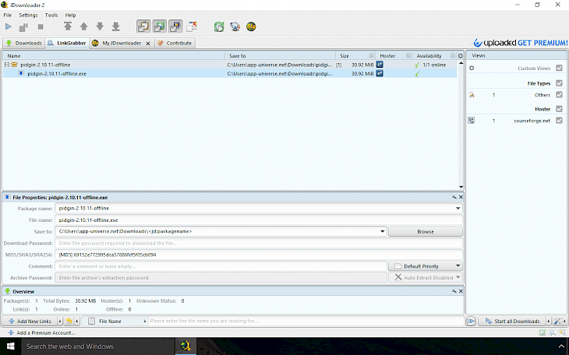The image size is (569, 355).
Task: Click the yellow undo reset links icon
Action: pos(69,322)
